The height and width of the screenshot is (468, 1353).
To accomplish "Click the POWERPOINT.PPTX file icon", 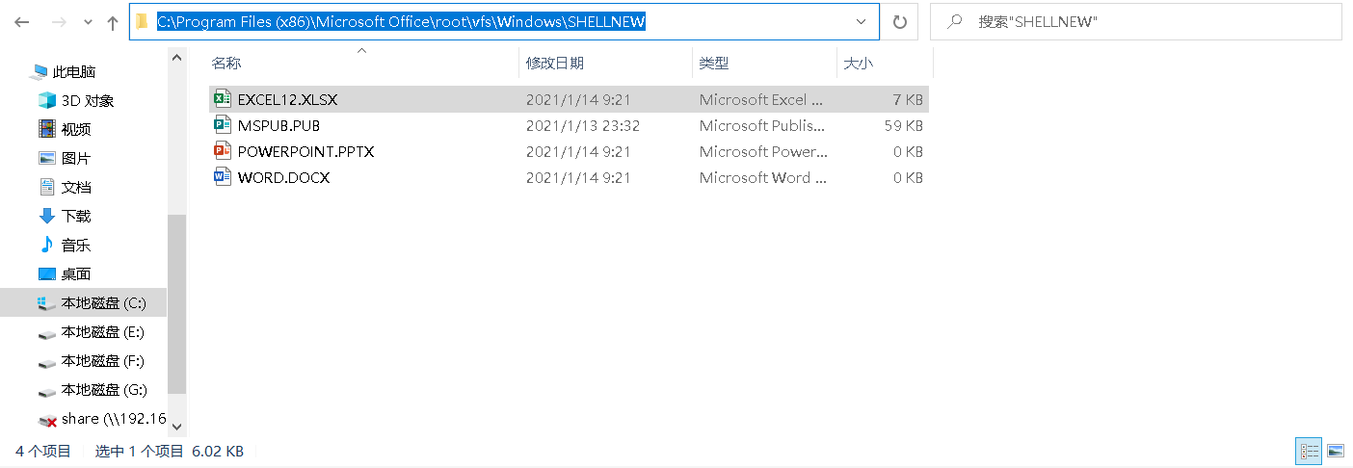I will coord(222,151).
